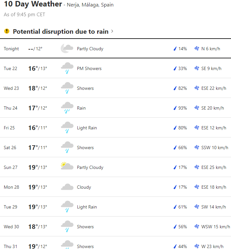Open the Potential disruption due to rain link

61,31
